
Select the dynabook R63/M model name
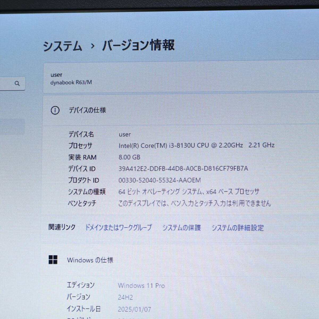[x=71, y=82]
